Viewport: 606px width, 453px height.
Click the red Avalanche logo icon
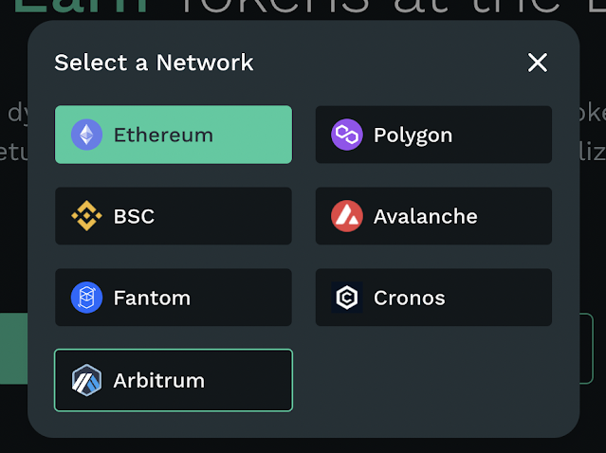point(347,216)
